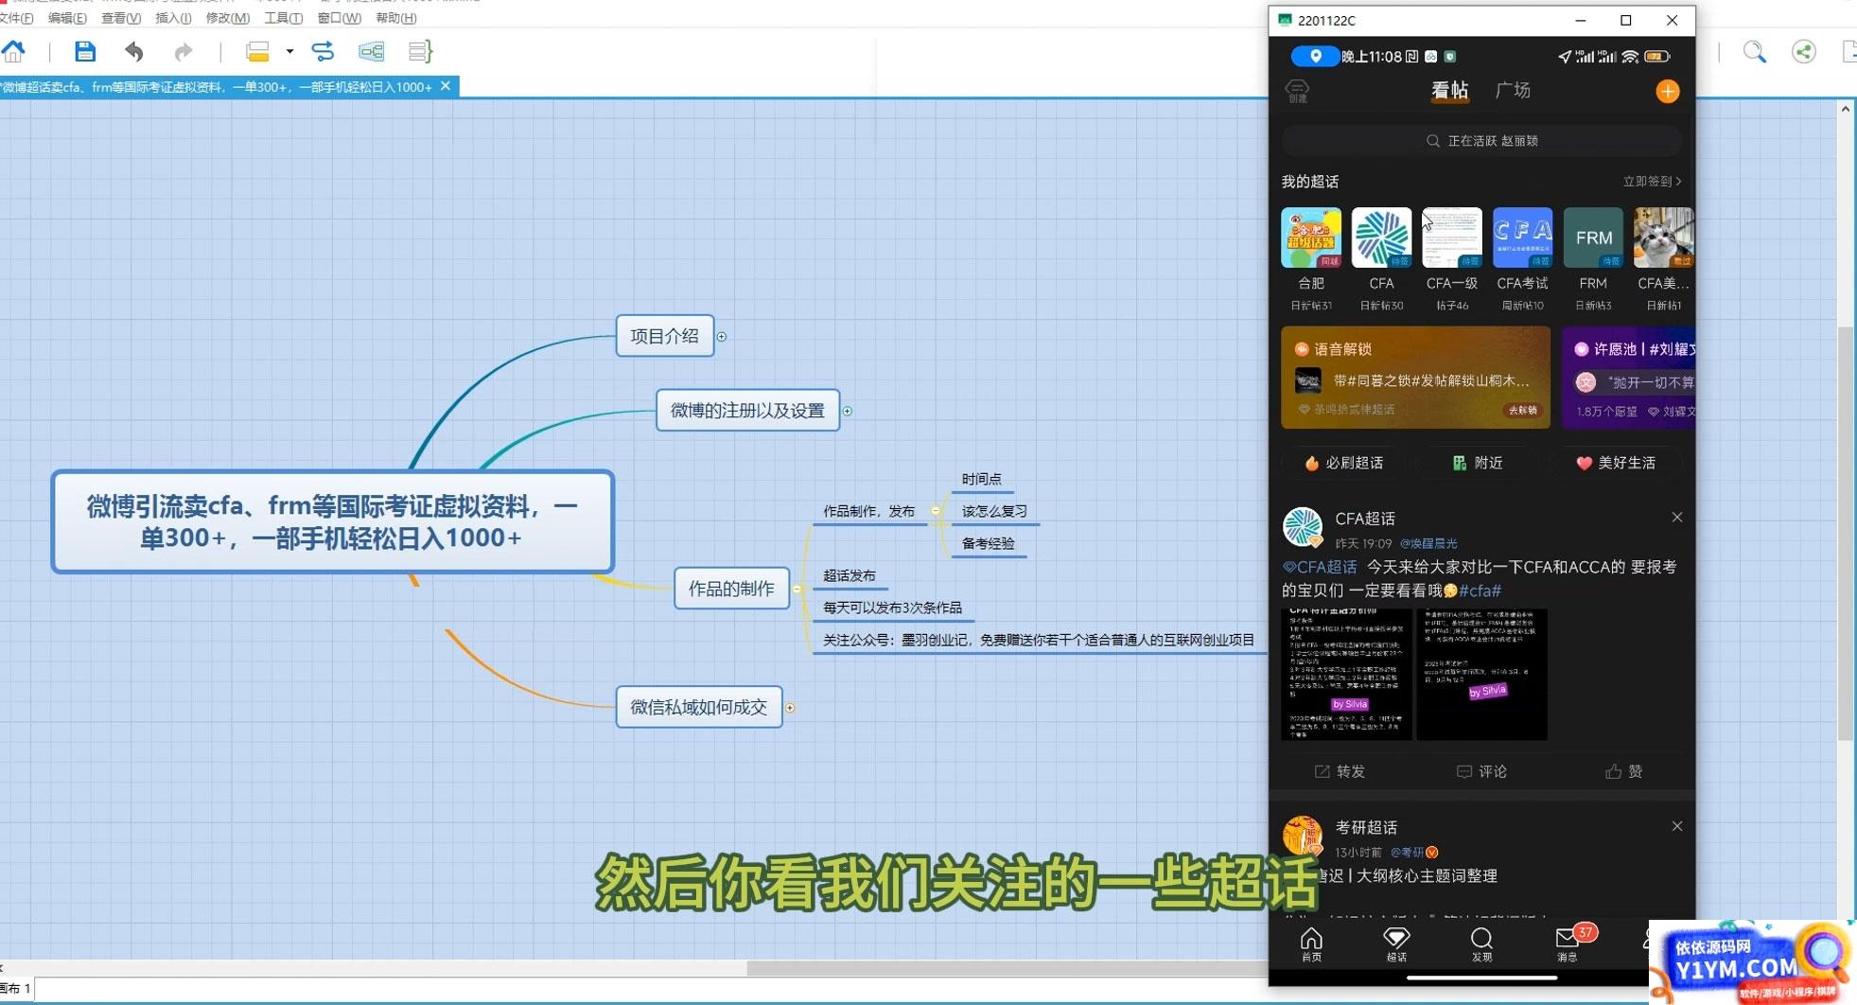1857x1005 pixels.
Task: Open the 帮助 menu
Action: pyautogui.click(x=395, y=18)
